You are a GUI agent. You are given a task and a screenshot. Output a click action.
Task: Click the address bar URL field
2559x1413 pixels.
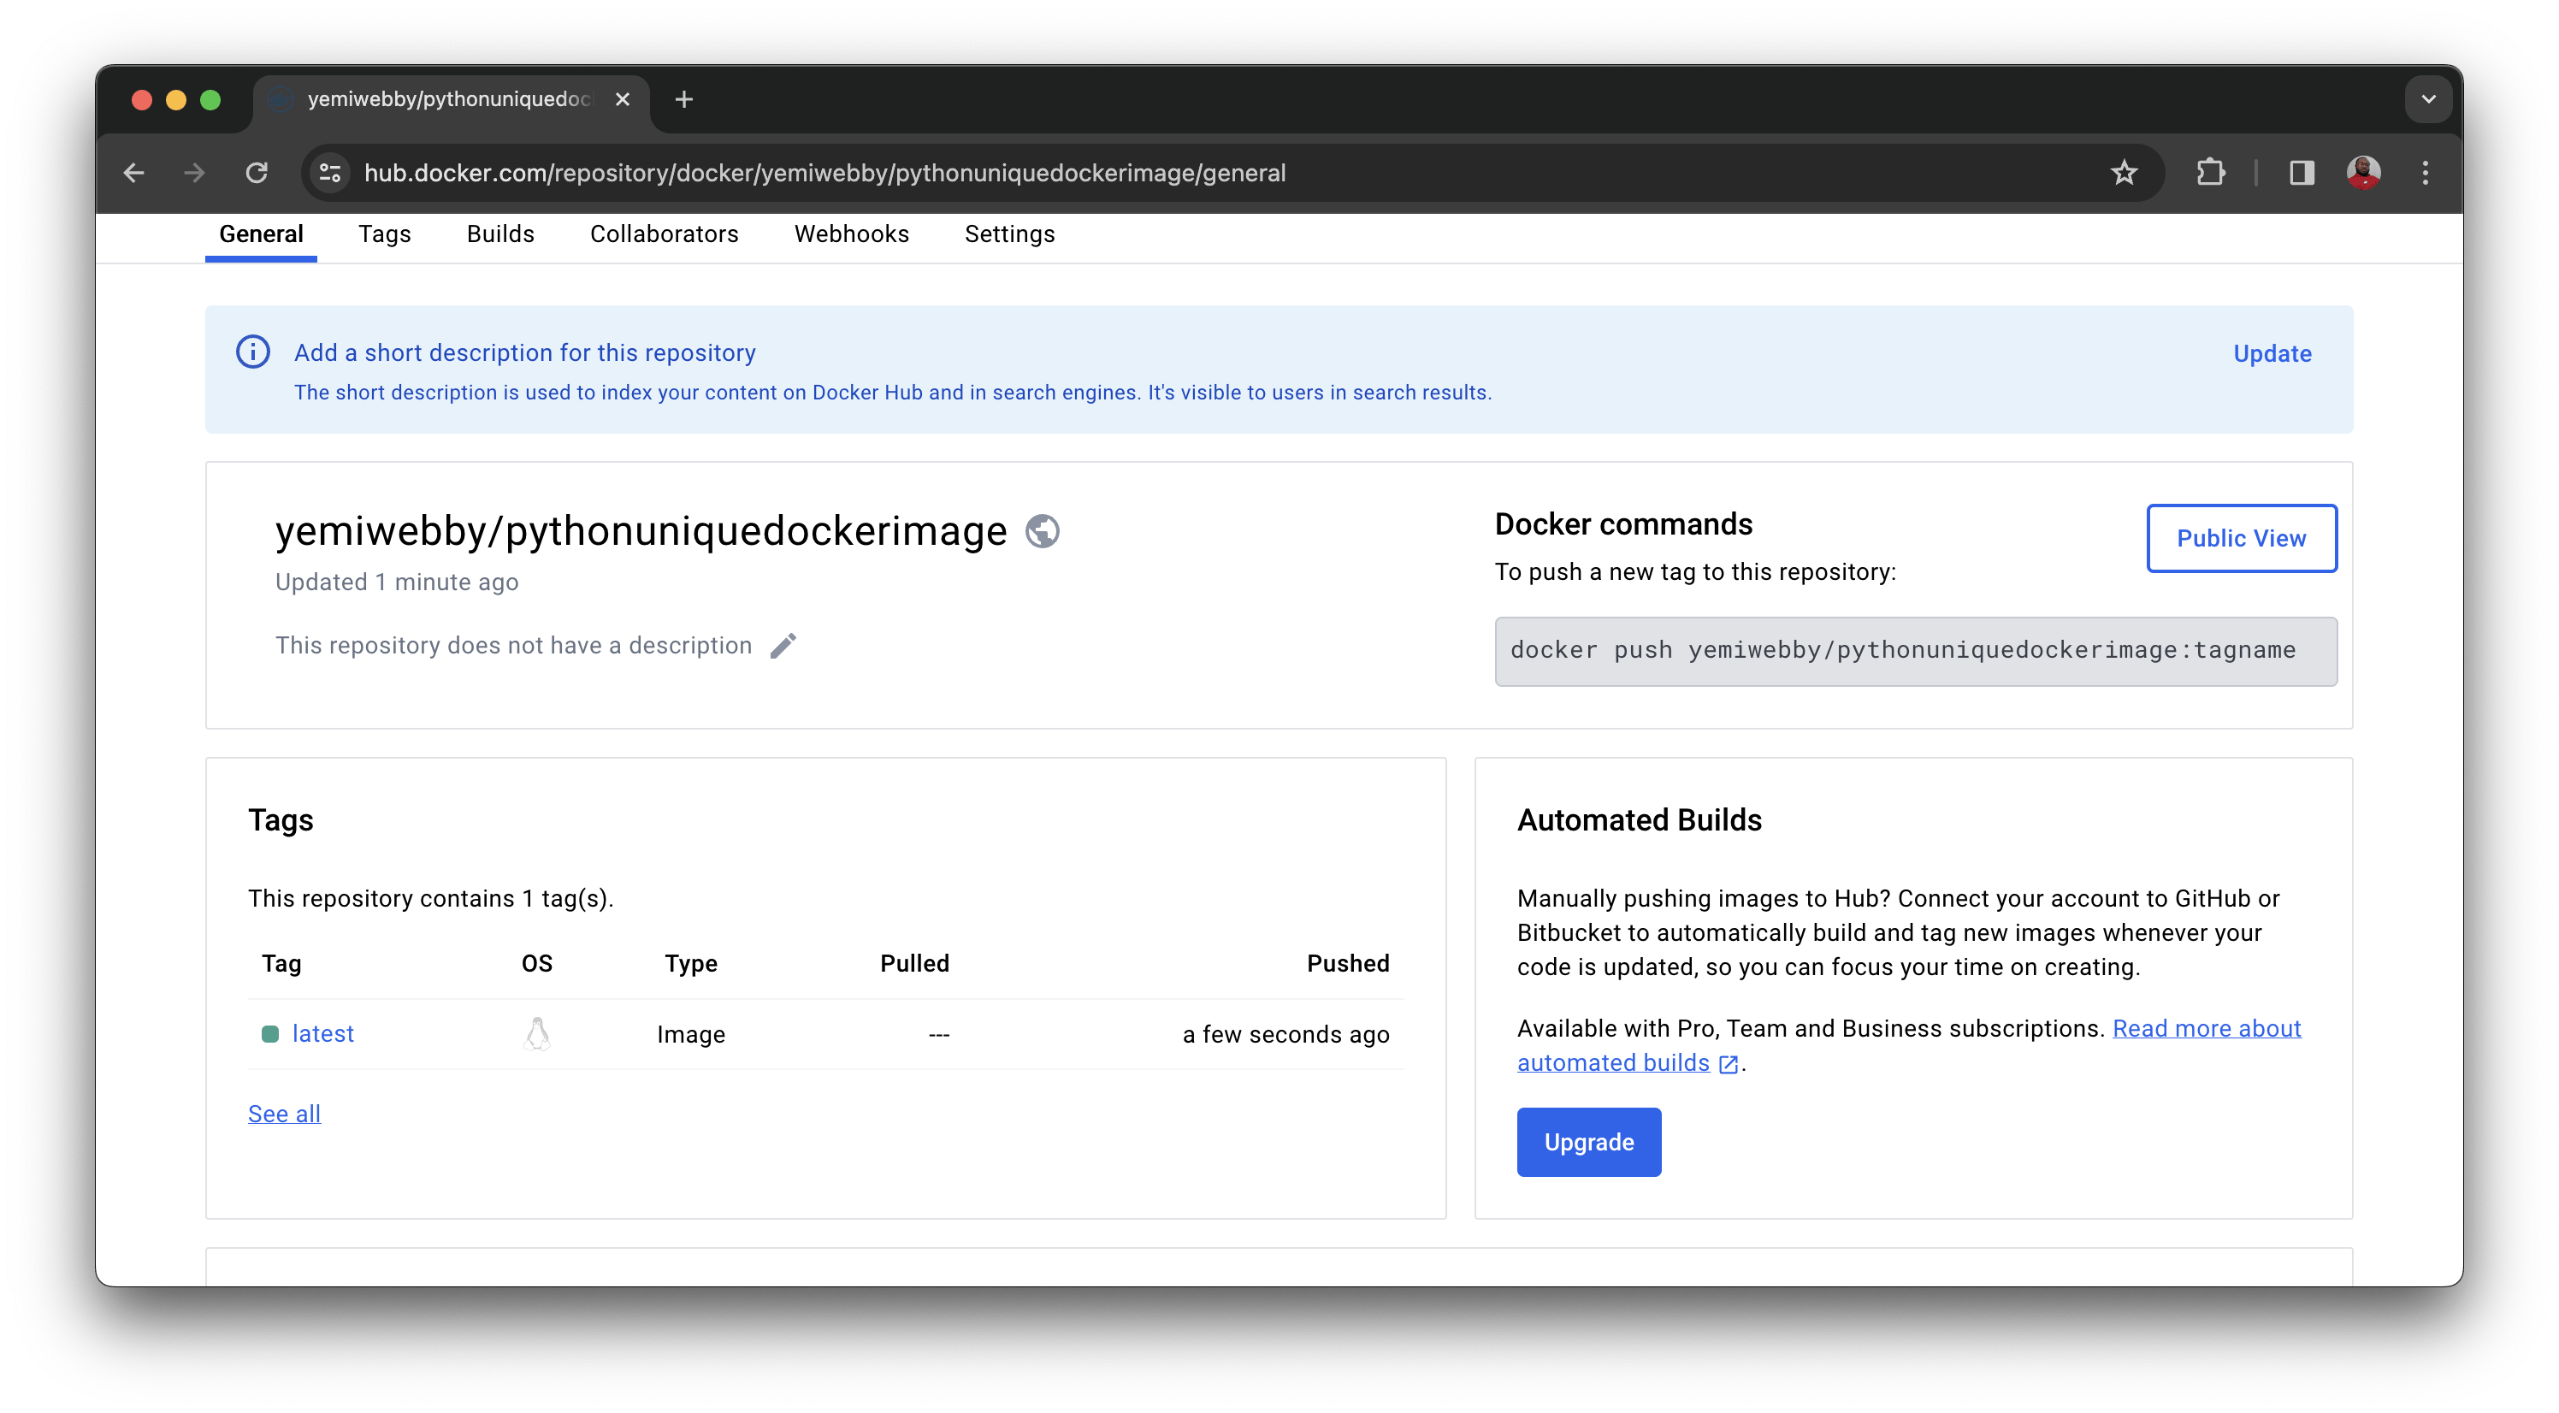824,173
